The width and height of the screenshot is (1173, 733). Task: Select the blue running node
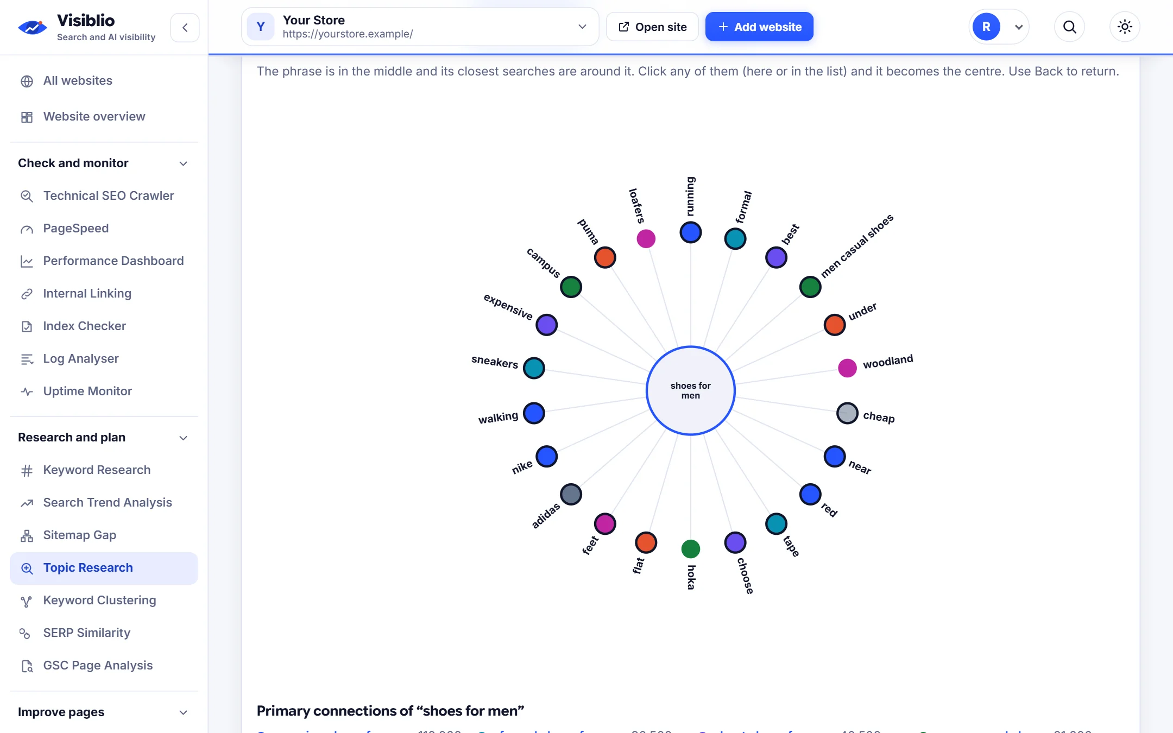click(x=690, y=232)
